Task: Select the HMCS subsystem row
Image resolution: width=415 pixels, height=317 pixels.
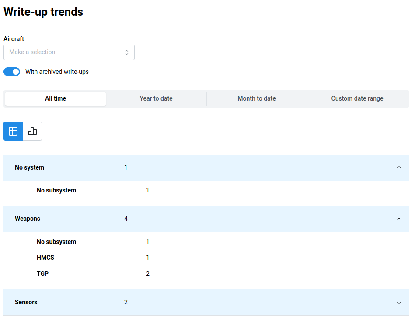Action: coord(45,258)
